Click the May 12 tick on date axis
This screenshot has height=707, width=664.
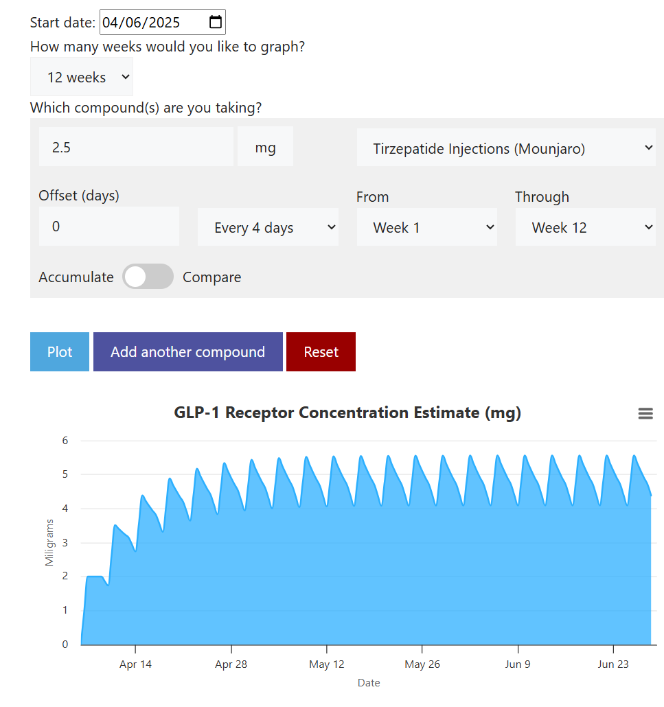(327, 664)
